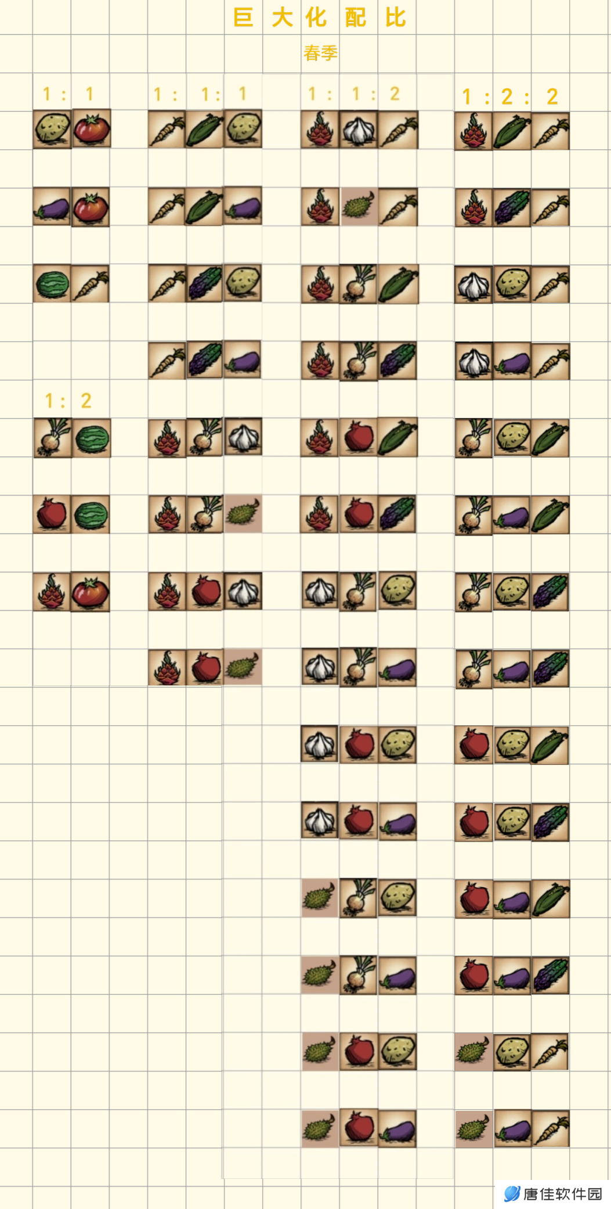Click the 1 : 1 : 2 ratio heading
611x1209 pixels.
[x=354, y=93]
